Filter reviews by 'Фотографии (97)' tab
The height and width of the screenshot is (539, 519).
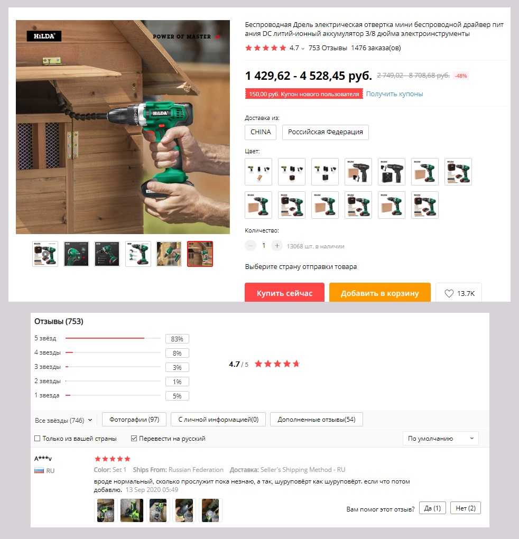[x=134, y=420]
